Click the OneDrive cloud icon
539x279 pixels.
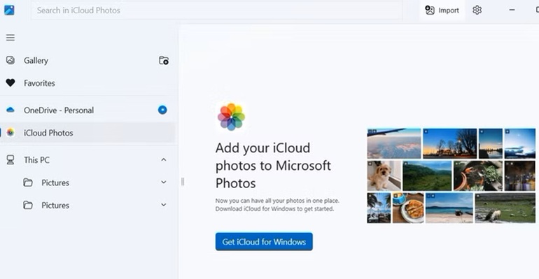tap(10, 110)
